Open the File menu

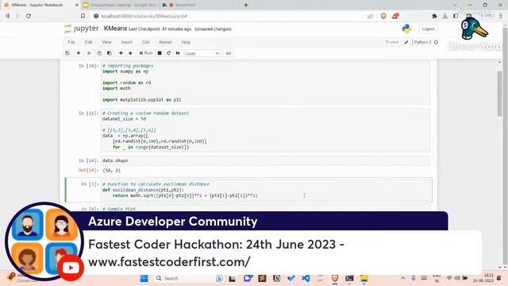coord(71,42)
